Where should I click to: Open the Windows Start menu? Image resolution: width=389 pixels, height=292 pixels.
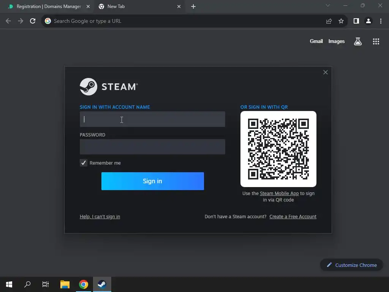click(x=9, y=284)
